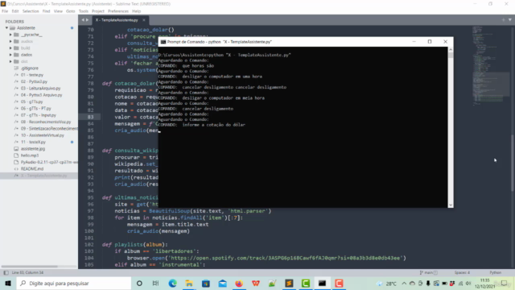Add new tab with plus icon

[x=503, y=20]
